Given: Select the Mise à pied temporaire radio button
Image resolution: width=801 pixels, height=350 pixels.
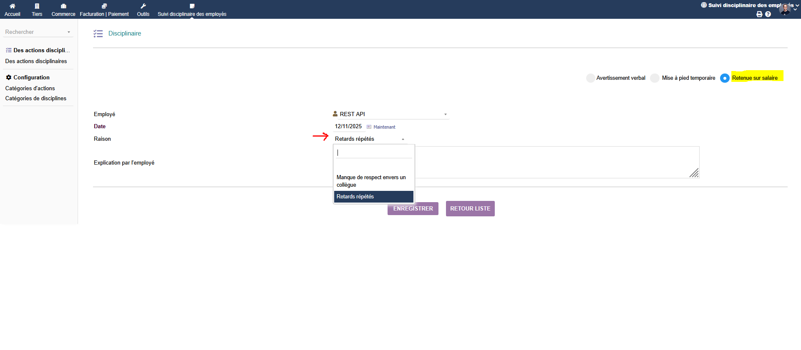Looking at the screenshot, I should (655, 78).
